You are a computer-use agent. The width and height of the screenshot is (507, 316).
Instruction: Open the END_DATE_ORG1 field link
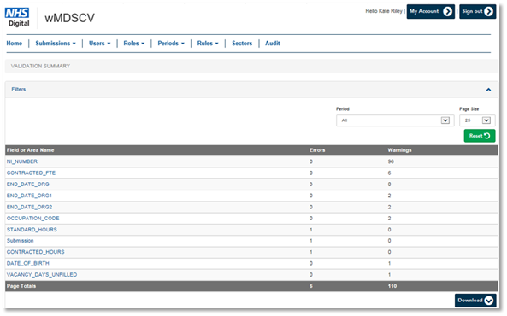tap(29, 196)
